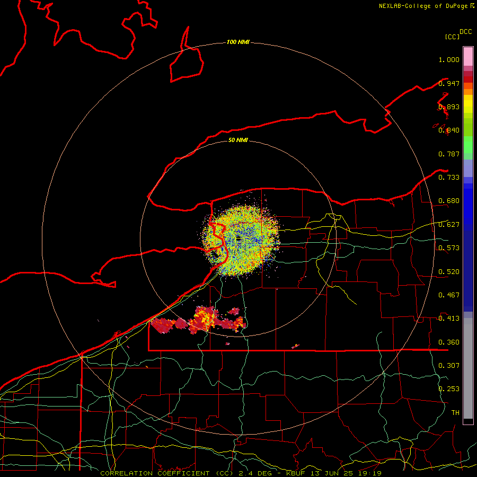The width and height of the screenshot is (477, 477).
Task: Select the 0.467 scale value
Action: [x=449, y=295]
